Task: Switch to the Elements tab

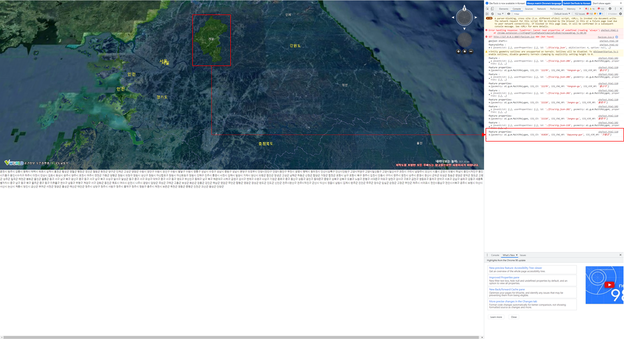Action: pos(504,8)
